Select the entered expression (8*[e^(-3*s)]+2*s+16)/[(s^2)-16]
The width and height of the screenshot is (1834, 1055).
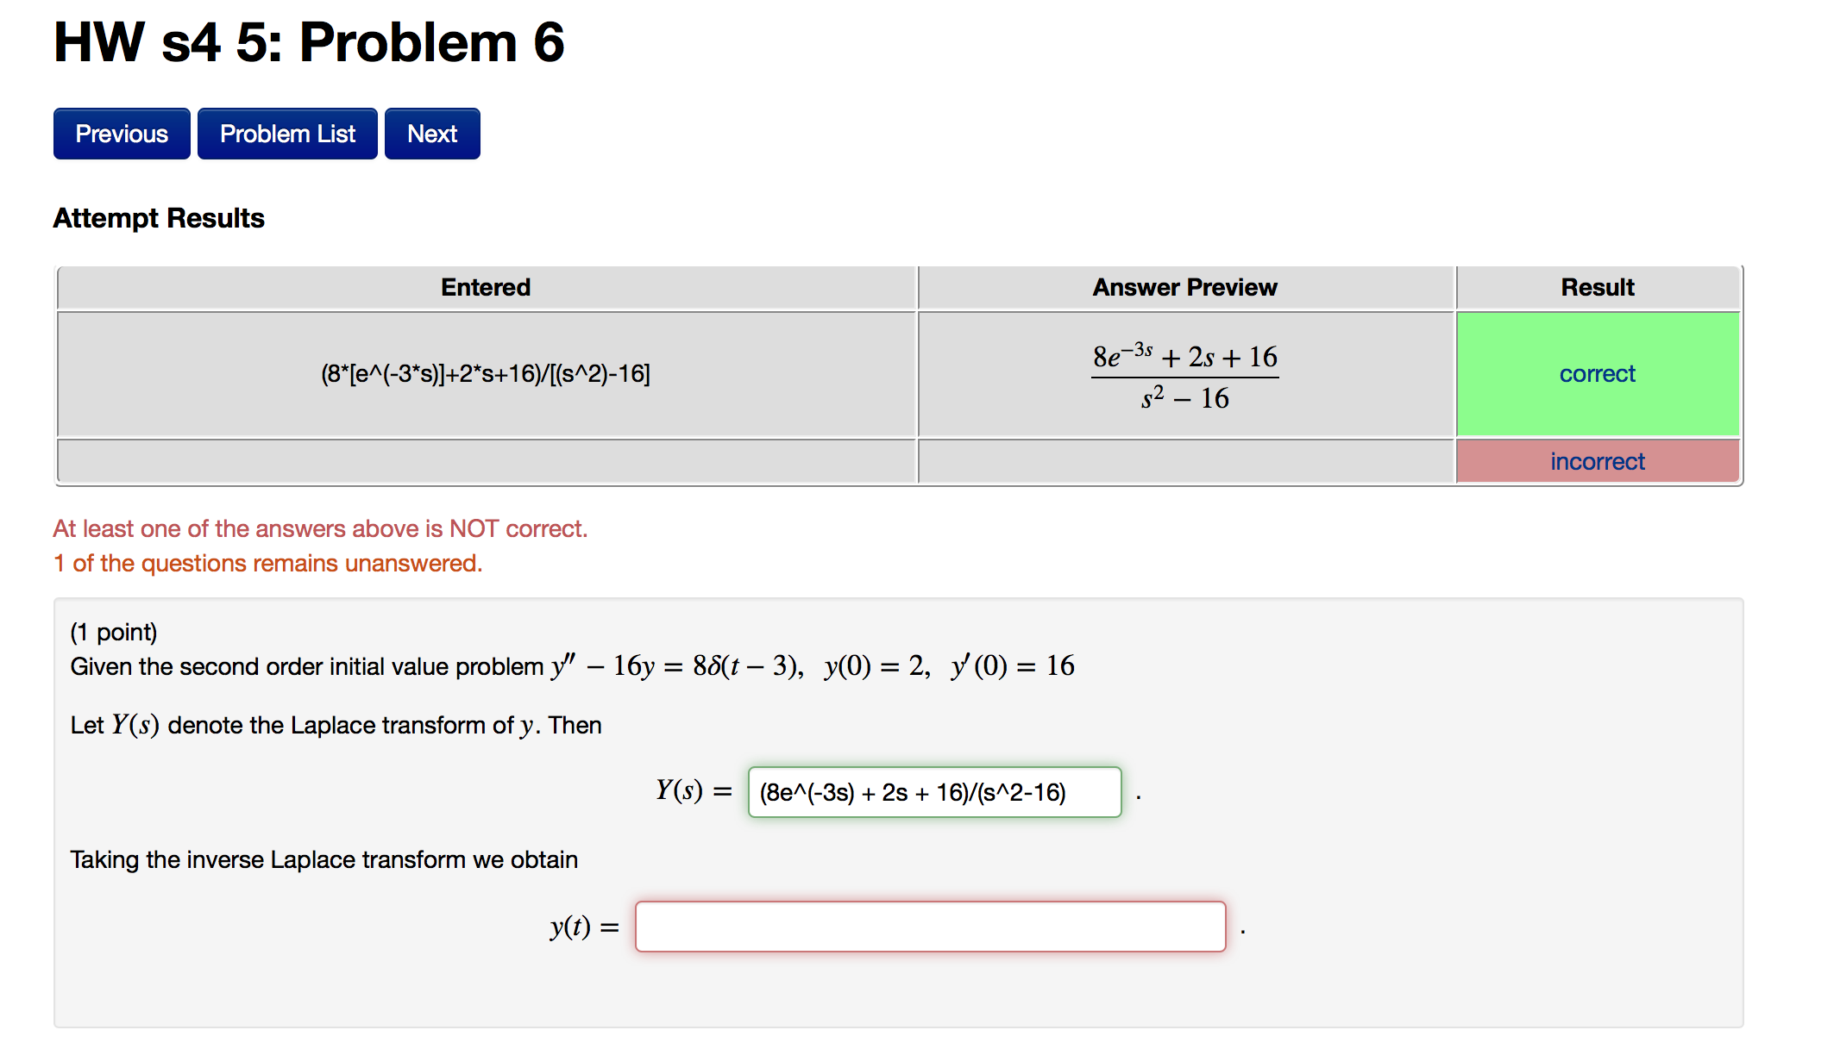485,373
